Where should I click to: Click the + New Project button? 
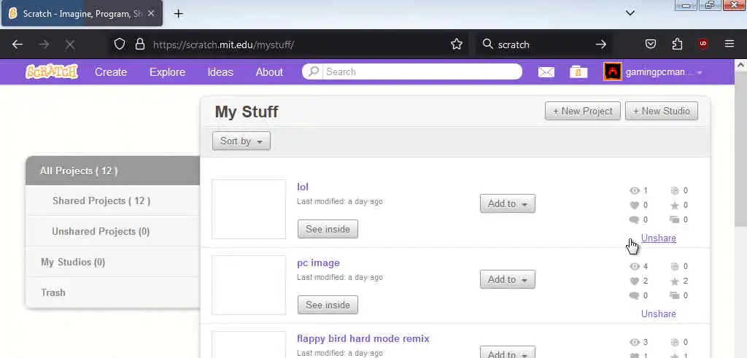point(583,111)
